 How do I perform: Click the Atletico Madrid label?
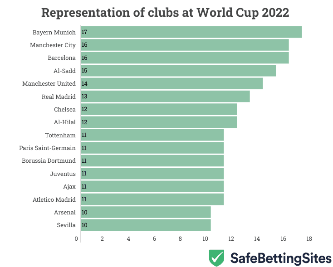[x=54, y=199]
